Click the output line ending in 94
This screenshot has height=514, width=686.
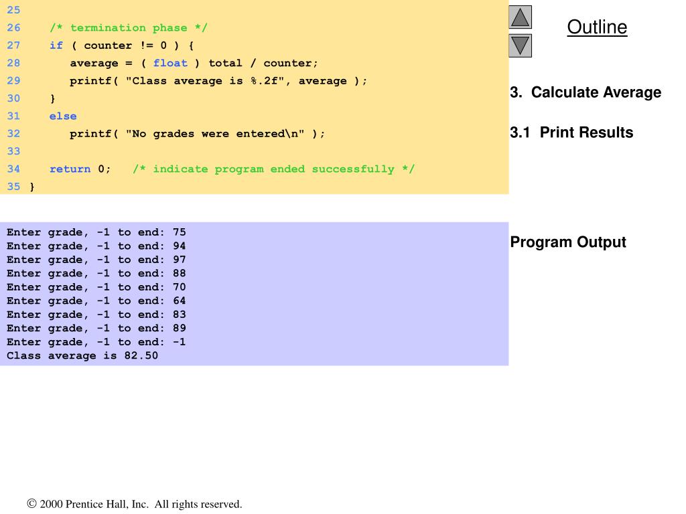96,246
